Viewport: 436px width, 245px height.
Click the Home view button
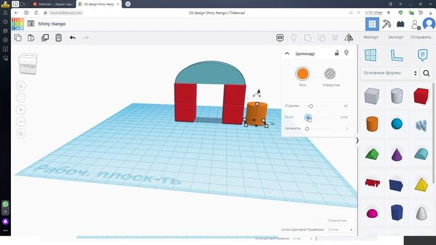(x=21, y=86)
